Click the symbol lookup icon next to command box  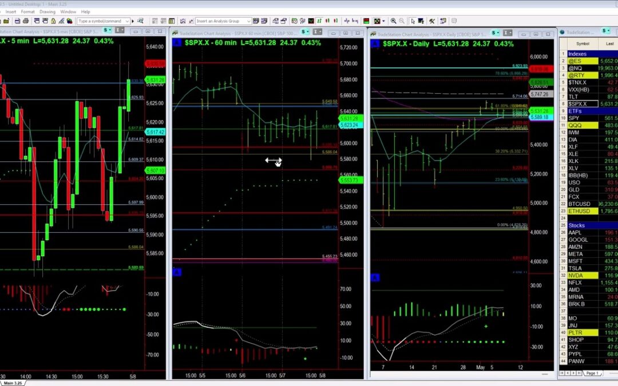tap(140, 21)
